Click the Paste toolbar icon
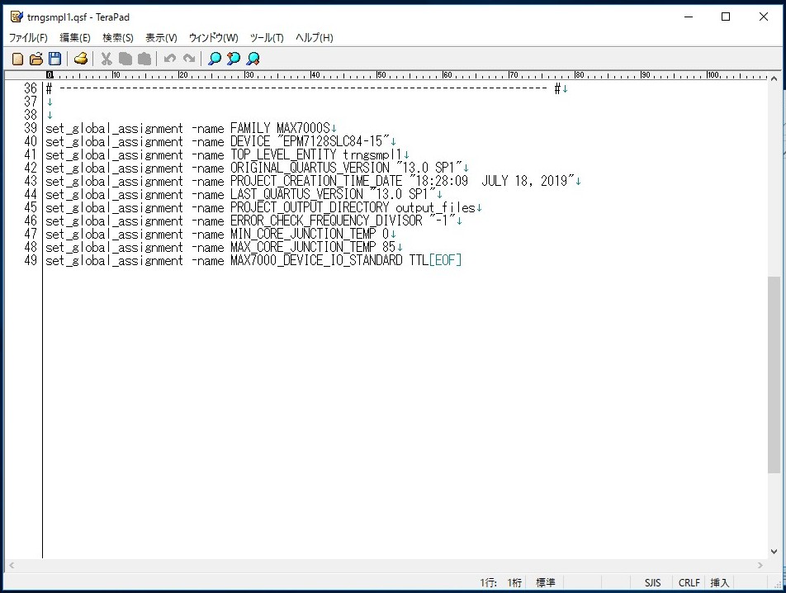This screenshot has height=593, width=786. click(144, 59)
